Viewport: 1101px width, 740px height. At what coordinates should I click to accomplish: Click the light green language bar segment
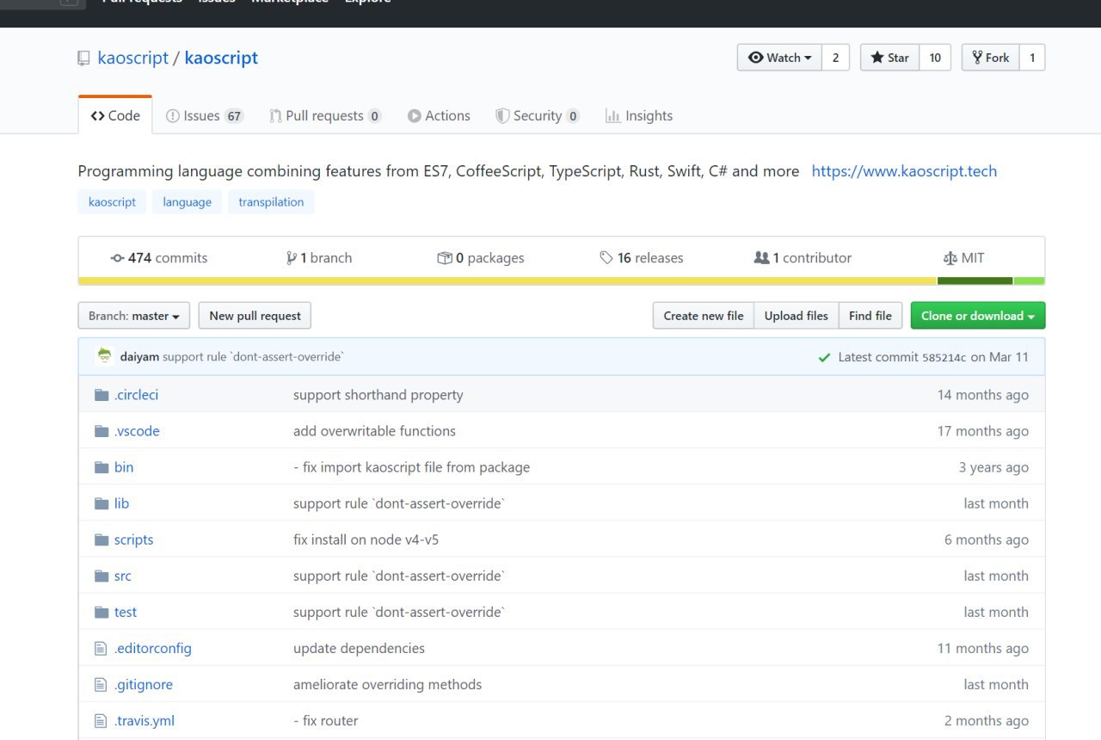click(1030, 281)
